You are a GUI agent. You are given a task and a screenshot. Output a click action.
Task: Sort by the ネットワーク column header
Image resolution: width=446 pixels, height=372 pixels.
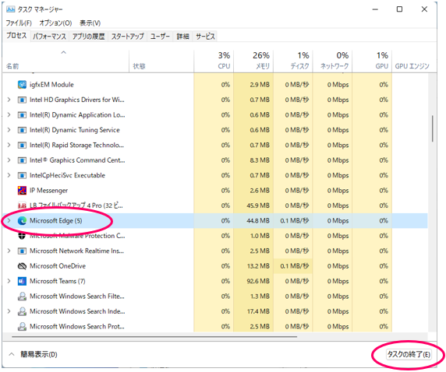pyautogui.click(x=332, y=61)
